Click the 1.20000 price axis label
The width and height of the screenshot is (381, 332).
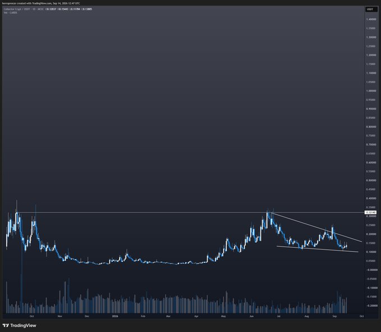(371, 55)
